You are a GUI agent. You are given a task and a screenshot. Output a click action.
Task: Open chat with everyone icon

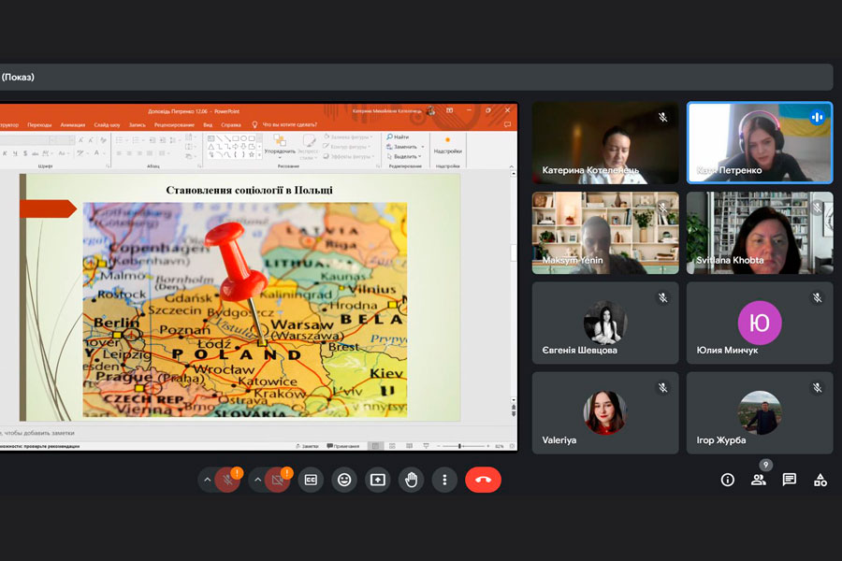point(790,480)
